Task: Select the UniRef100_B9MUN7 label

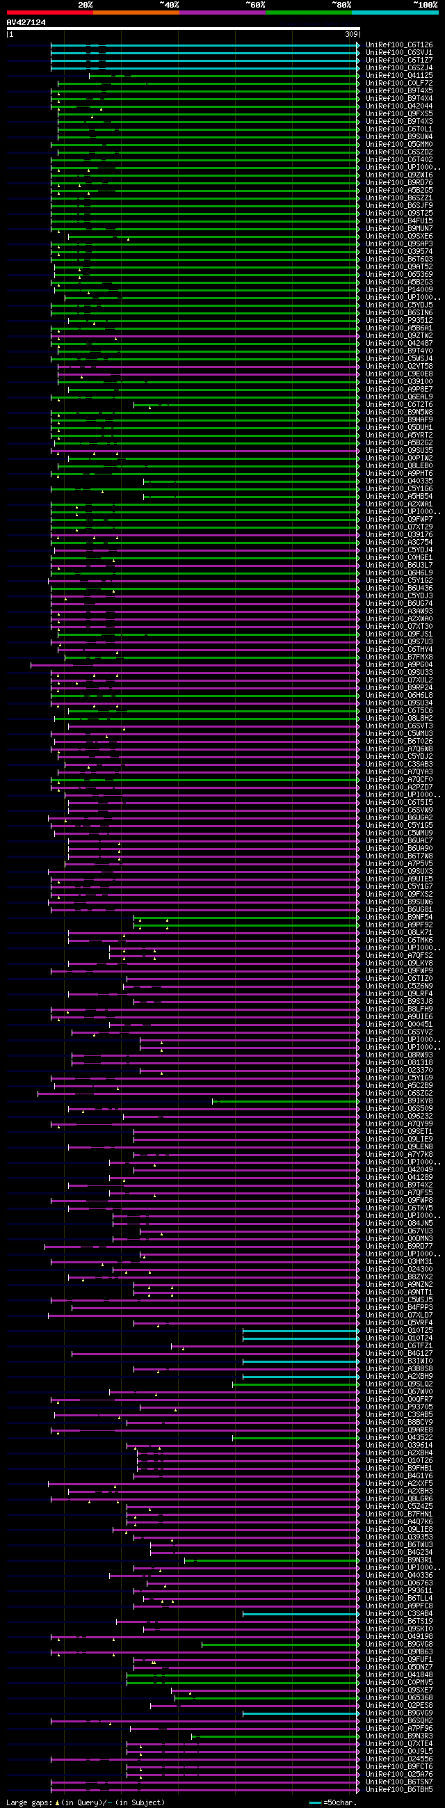Action: pos(399,228)
